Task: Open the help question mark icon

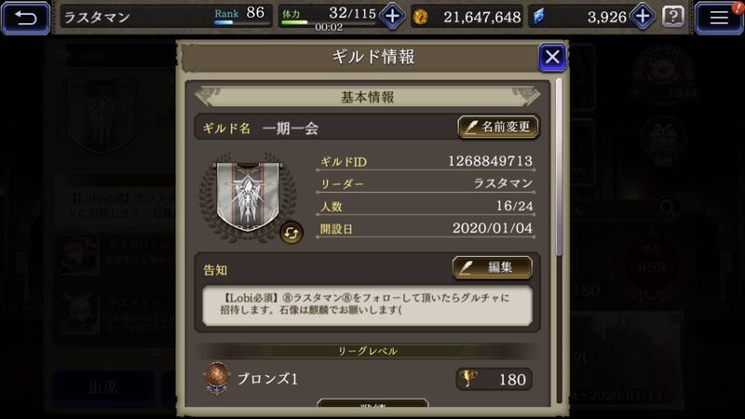Action: pos(672,17)
